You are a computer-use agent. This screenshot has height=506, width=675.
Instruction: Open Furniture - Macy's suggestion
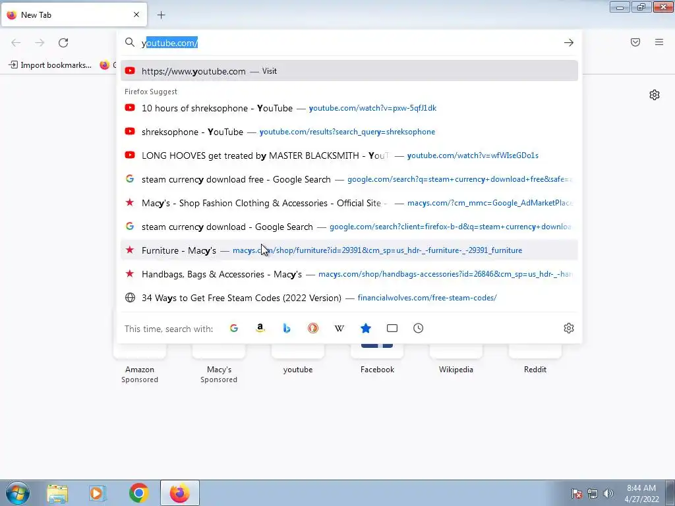(349, 250)
